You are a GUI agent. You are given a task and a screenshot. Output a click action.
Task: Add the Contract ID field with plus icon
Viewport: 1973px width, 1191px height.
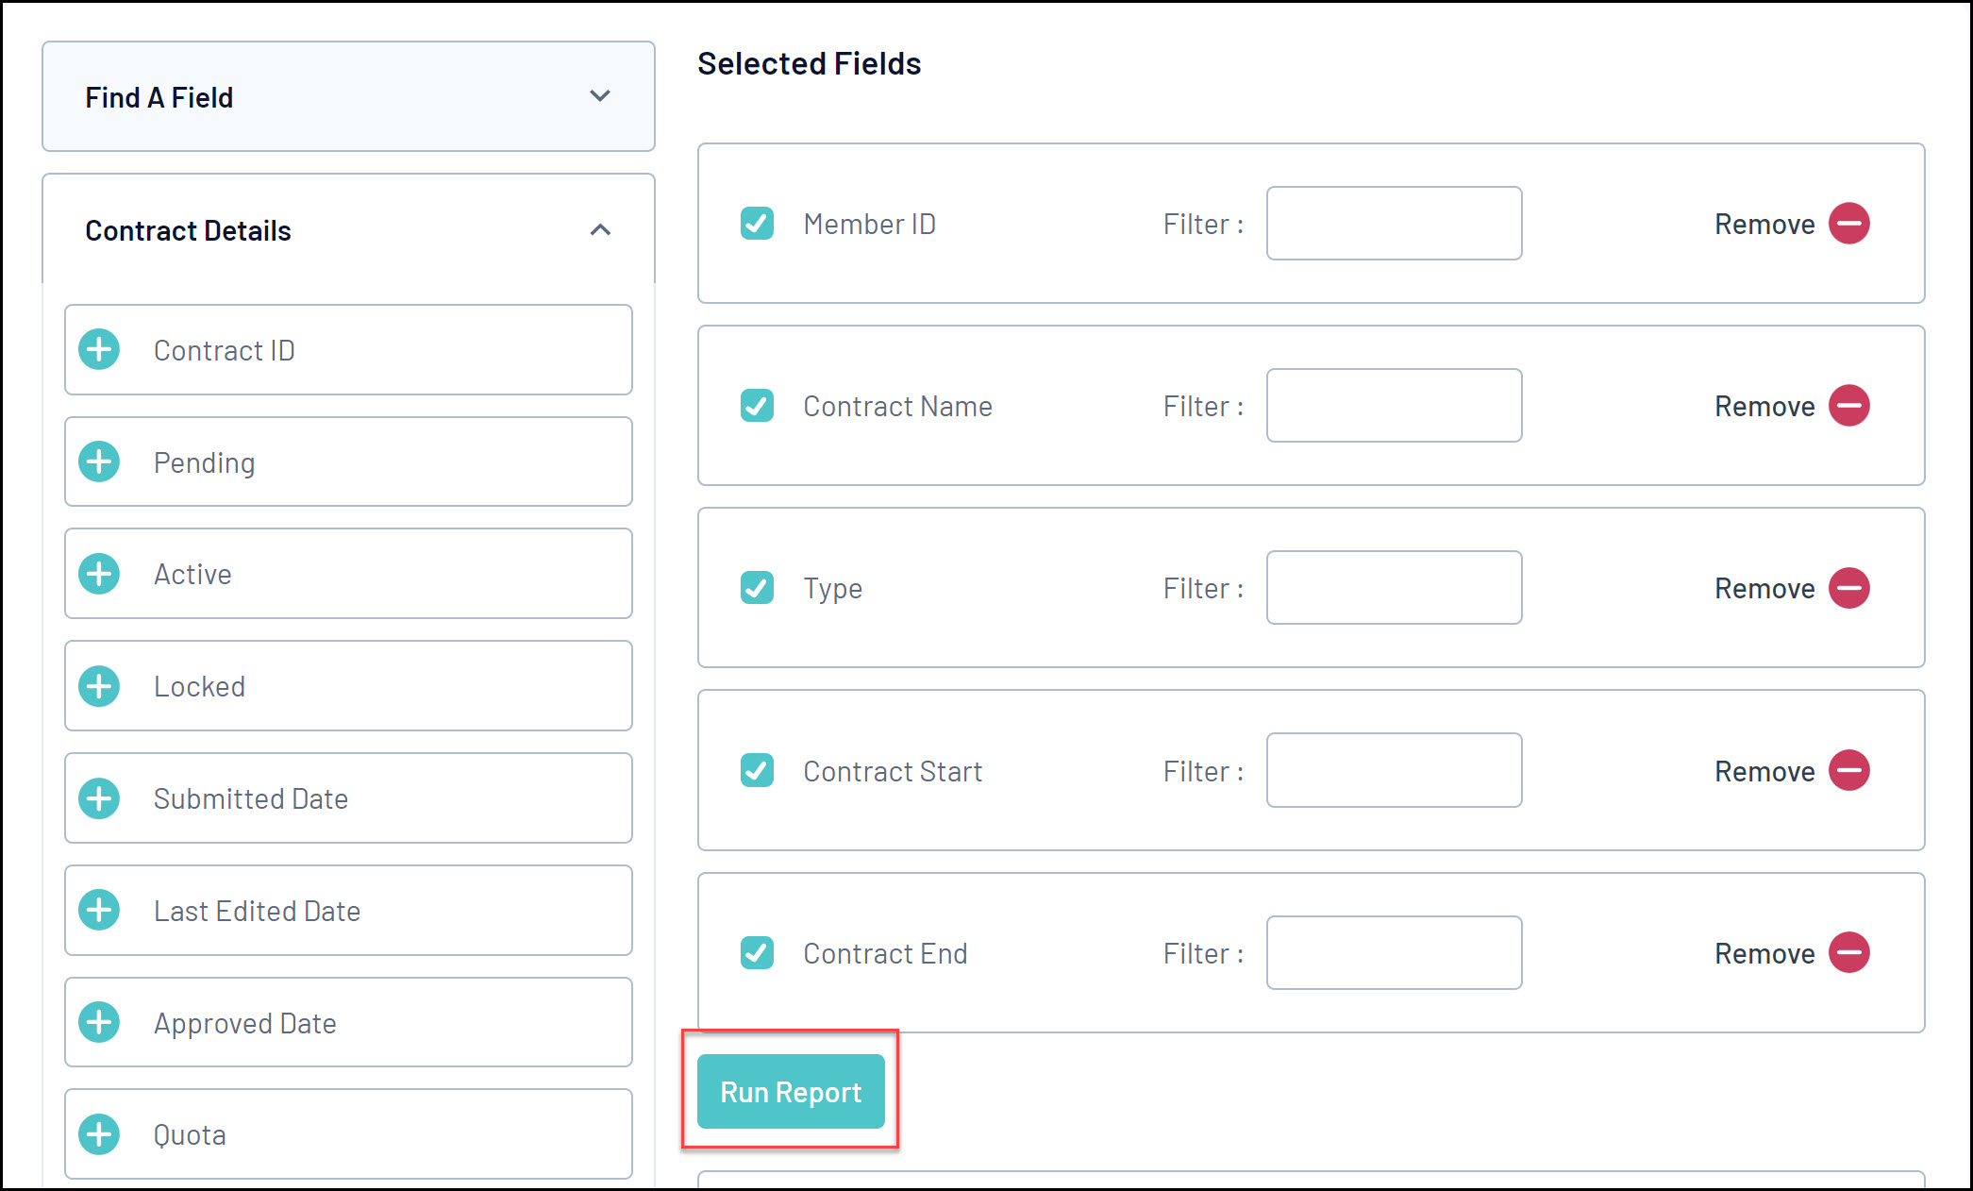coord(99,350)
